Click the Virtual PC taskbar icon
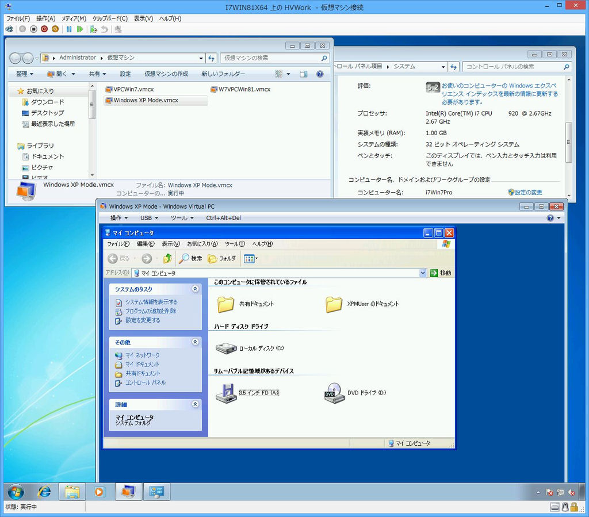The height and width of the screenshot is (517, 589). pos(128,492)
